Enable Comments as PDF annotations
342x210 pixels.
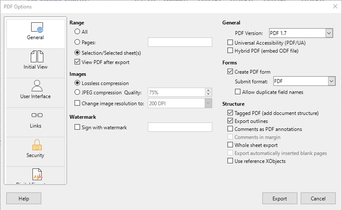tap(230, 129)
